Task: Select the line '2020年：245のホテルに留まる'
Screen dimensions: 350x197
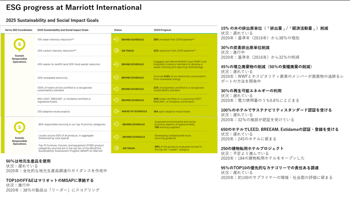Action: pos(249,139)
